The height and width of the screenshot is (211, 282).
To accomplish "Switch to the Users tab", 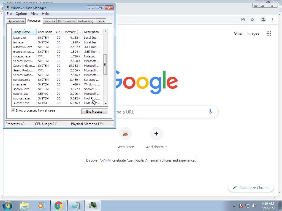I will pos(100,21).
